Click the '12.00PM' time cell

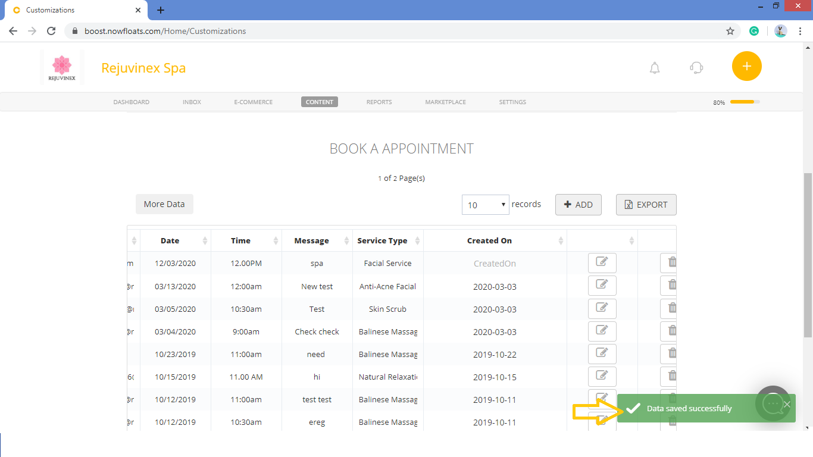pos(246,263)
